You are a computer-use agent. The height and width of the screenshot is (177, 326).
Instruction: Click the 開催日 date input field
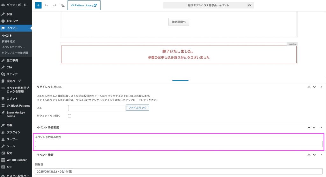tap(179, 172)
